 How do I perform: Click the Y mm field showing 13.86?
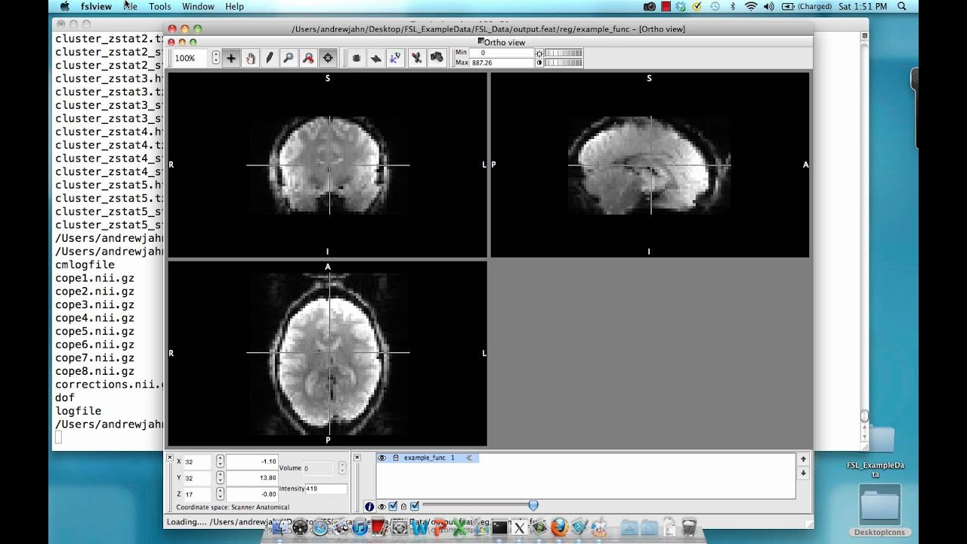(x=252, y=478)
